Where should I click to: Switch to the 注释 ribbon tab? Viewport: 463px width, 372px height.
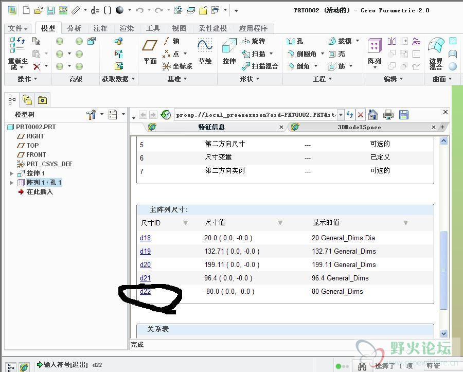[100, 28]
